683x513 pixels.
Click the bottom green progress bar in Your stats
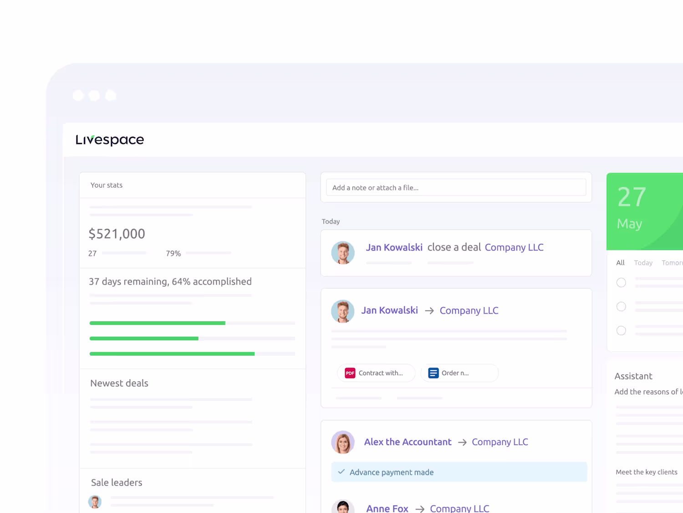172,354
